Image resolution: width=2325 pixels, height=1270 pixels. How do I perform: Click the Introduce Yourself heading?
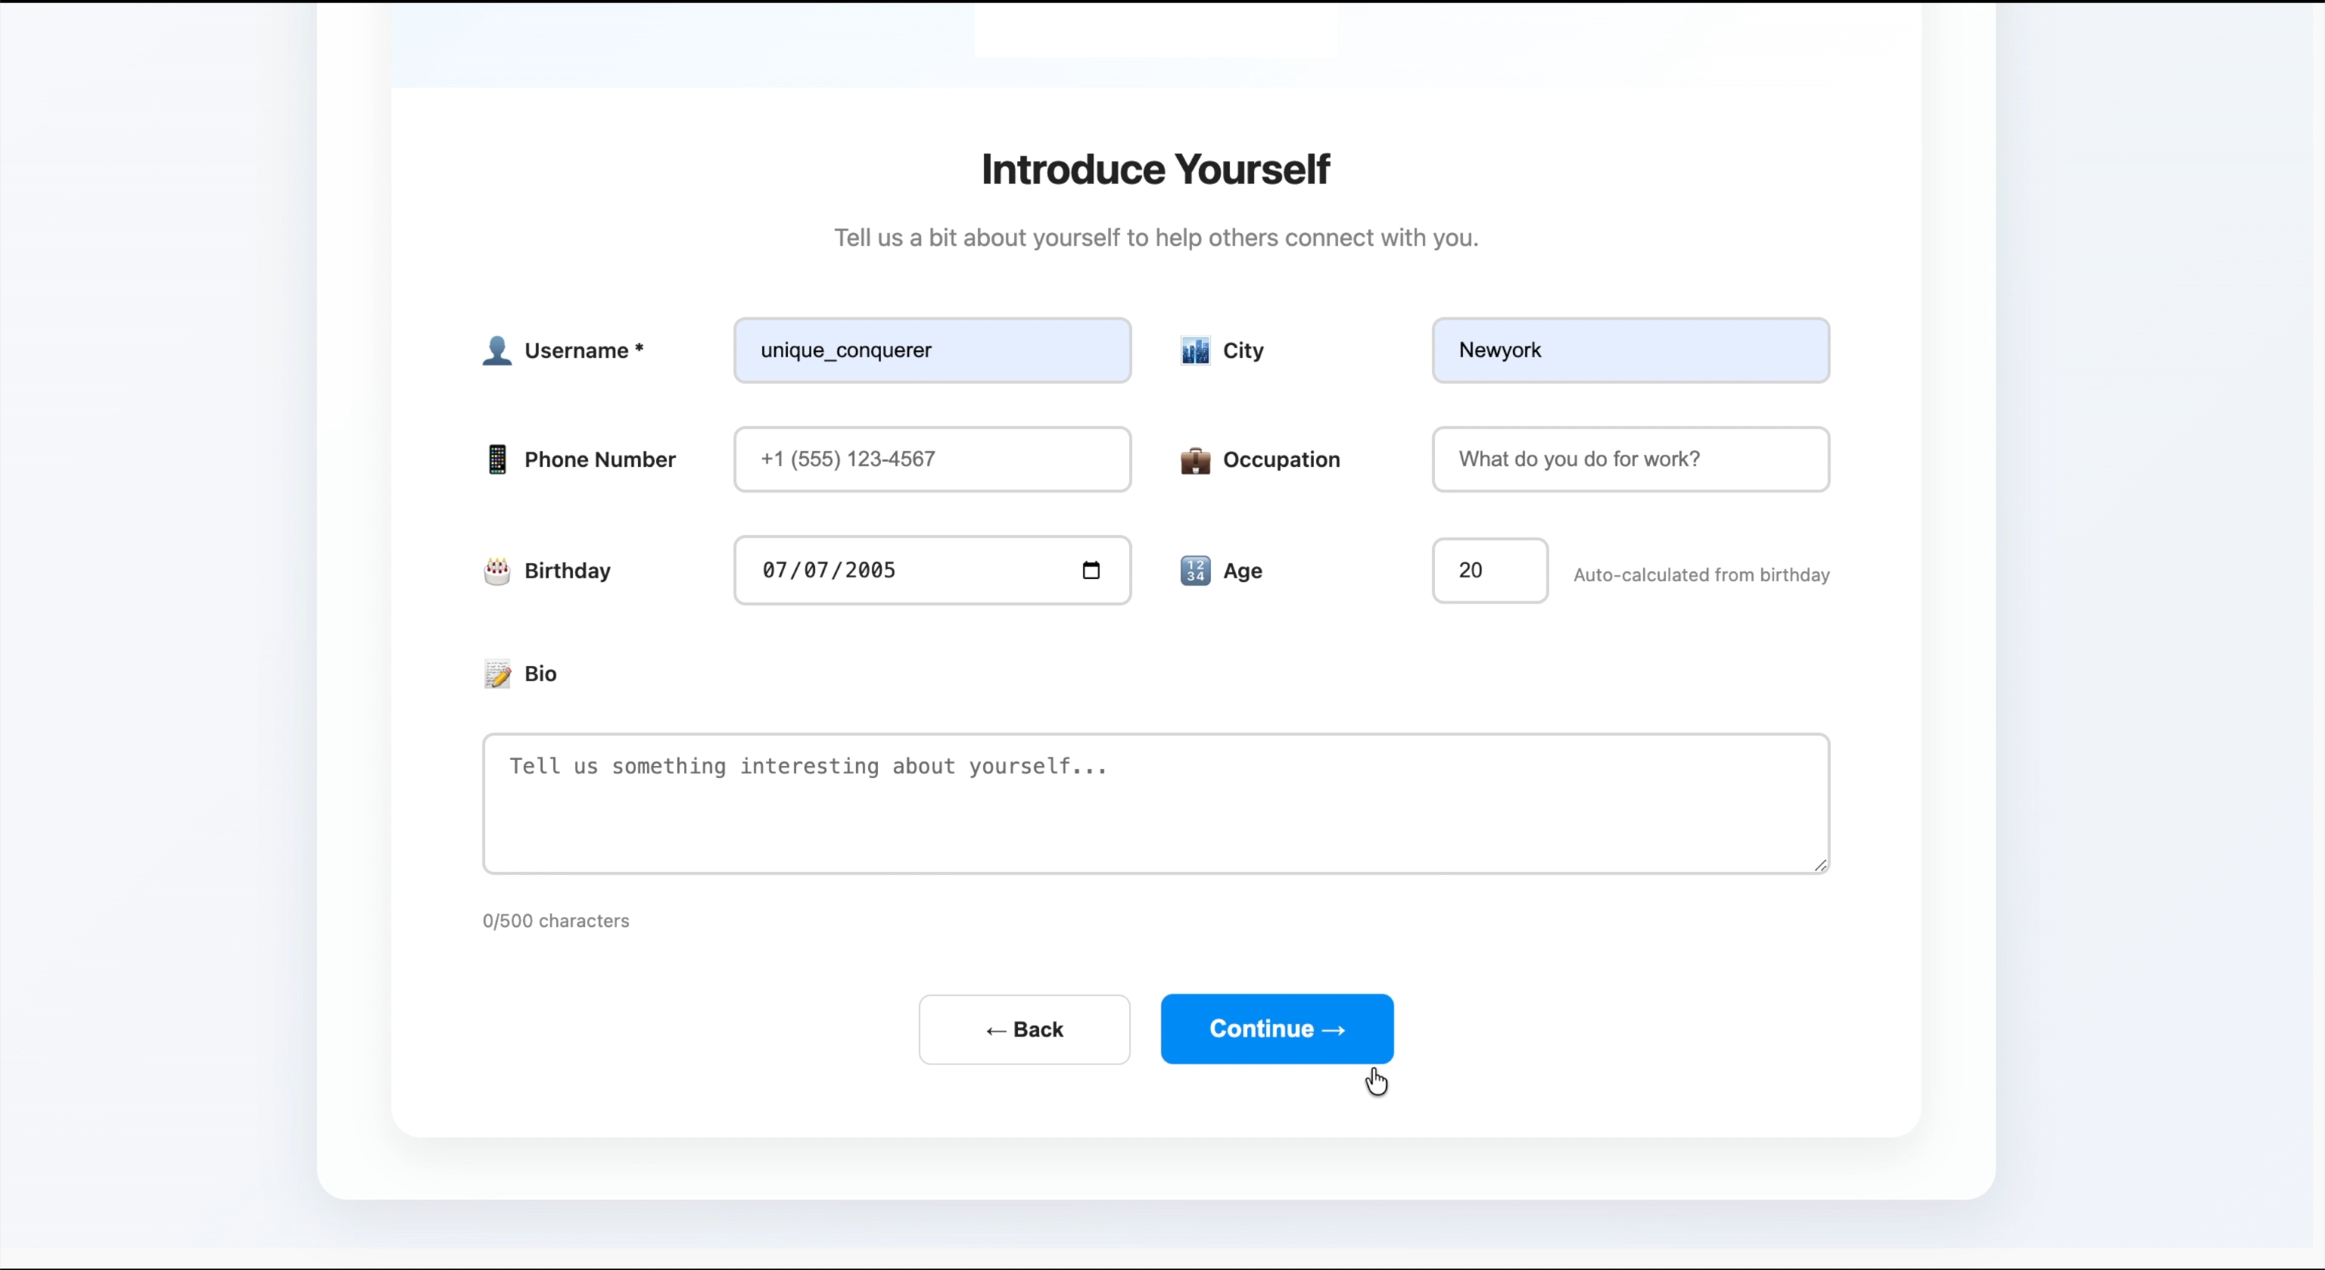pos(1155,170)
